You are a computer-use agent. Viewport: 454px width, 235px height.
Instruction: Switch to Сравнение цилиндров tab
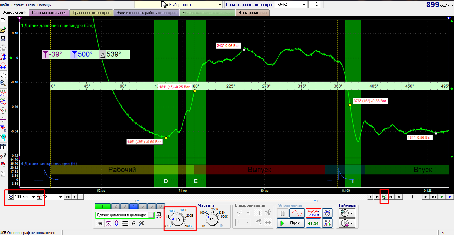[91, 13]
